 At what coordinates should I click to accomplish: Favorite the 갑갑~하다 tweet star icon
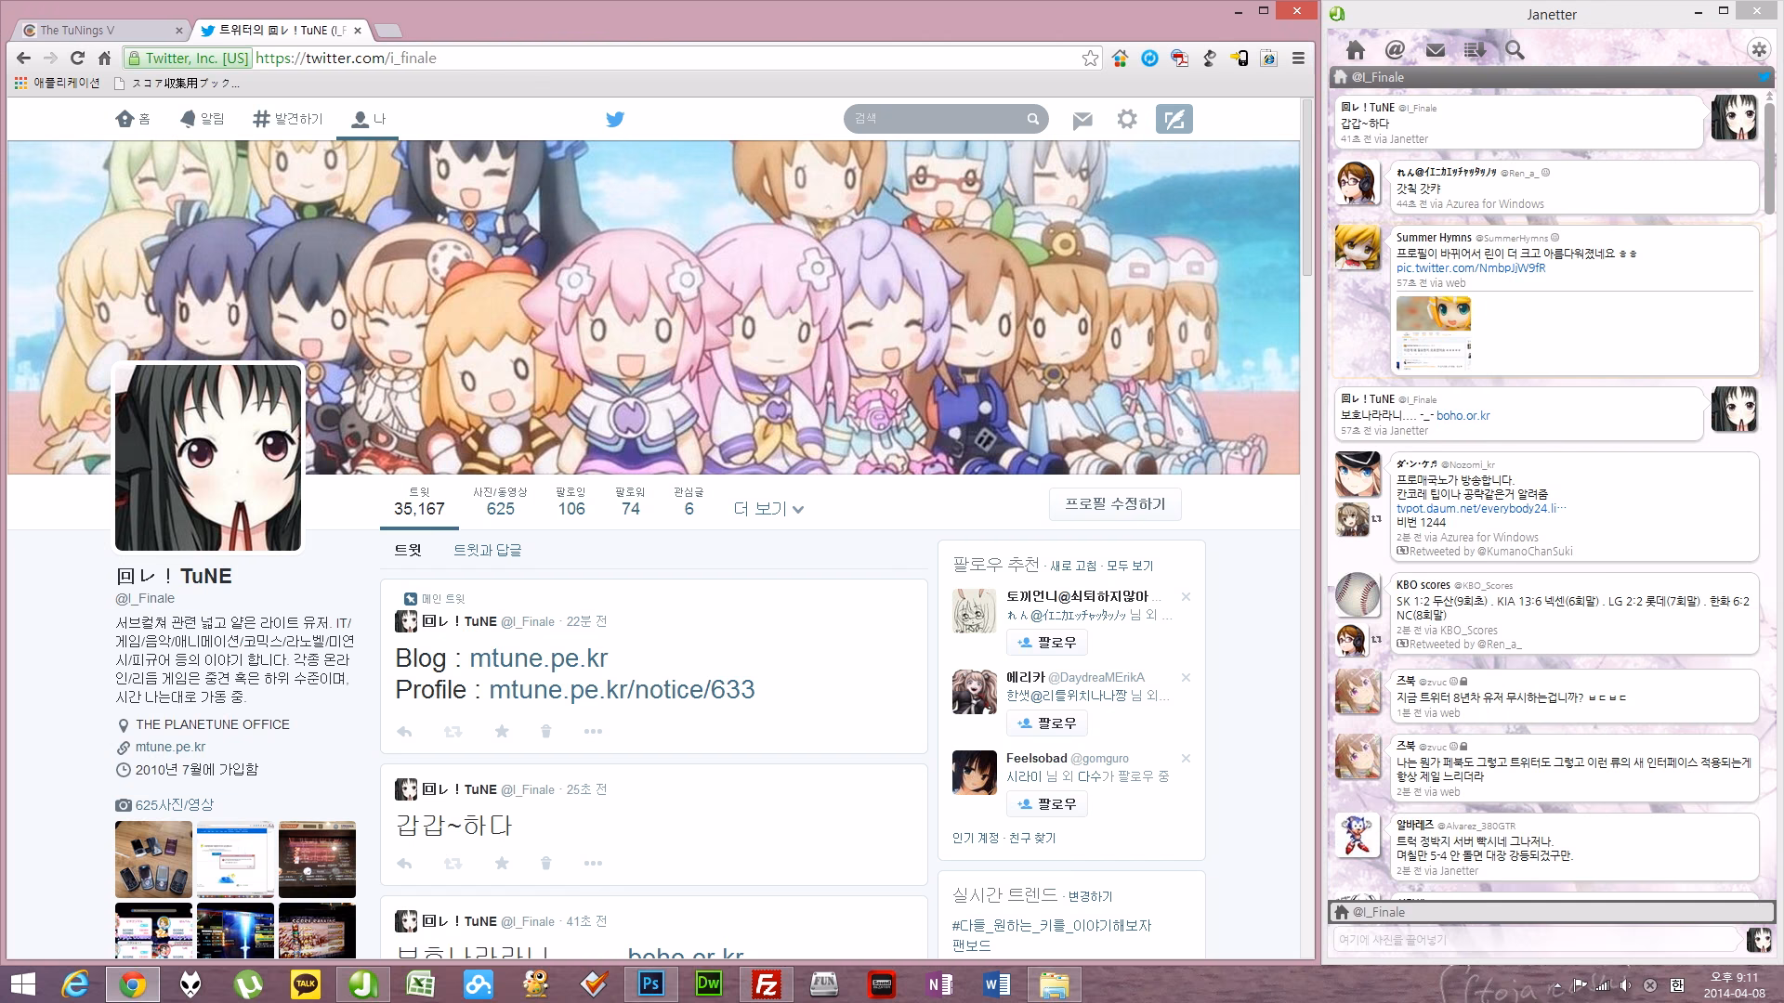502,863
